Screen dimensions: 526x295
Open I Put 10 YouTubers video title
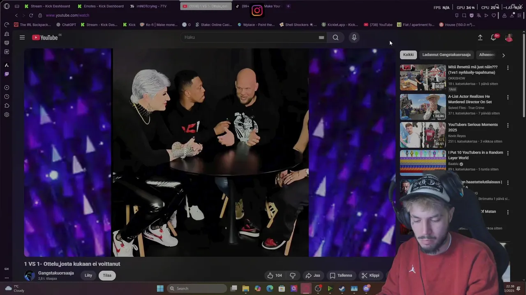[475, 155]
